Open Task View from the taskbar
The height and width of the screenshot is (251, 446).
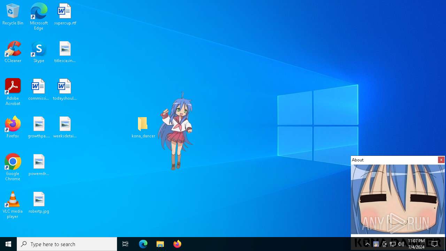tap(125, 244)
